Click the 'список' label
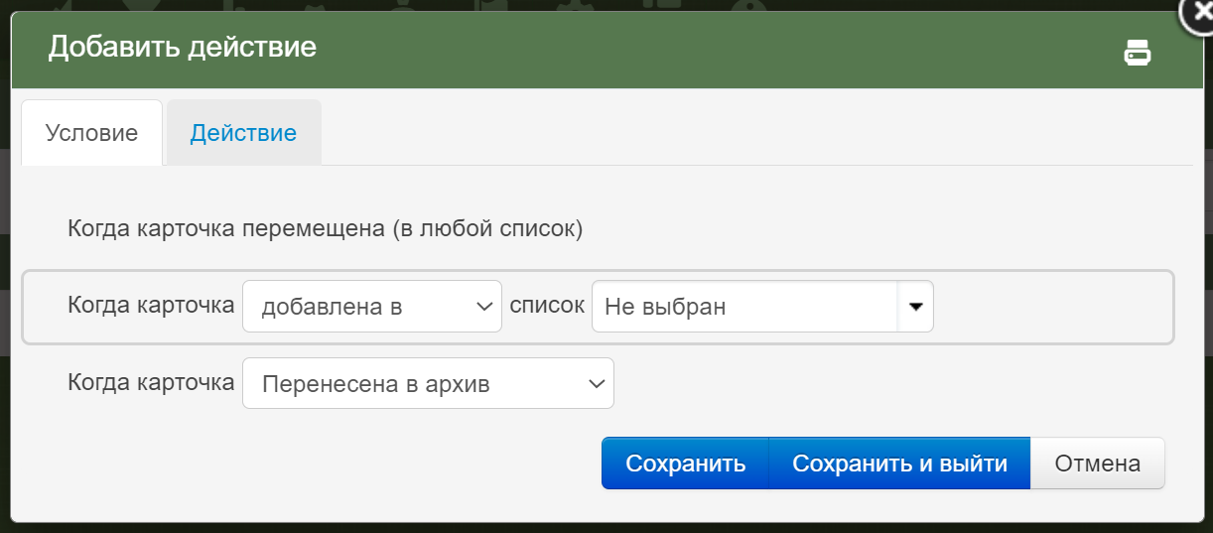This screenshot has height=533, width=1213. (547, 306)
